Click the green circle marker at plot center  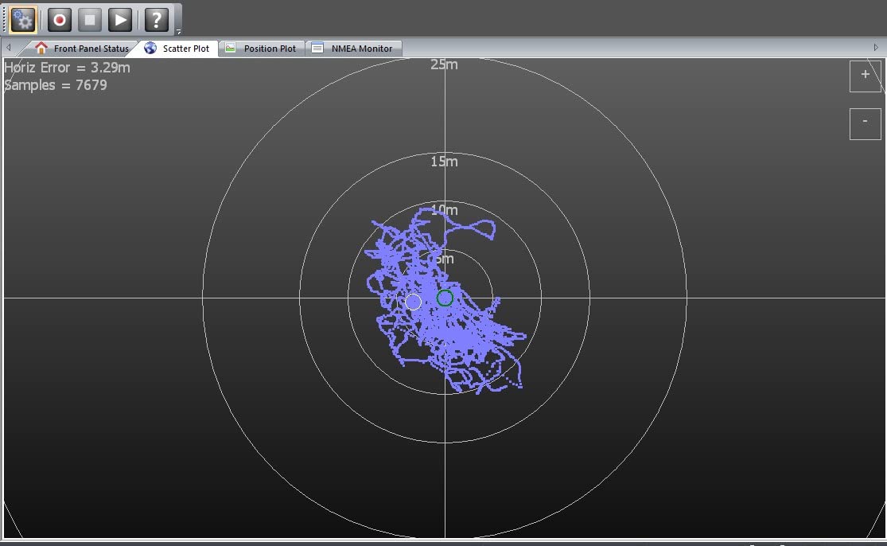(x=445, y=298)
